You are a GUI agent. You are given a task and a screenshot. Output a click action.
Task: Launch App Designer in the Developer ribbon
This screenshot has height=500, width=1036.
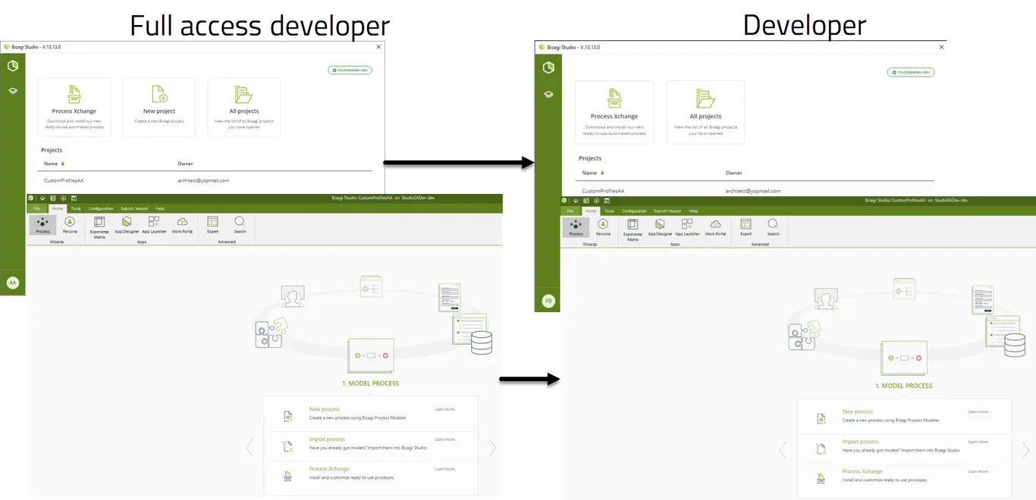pyautogui.click(x=660, y=227)
